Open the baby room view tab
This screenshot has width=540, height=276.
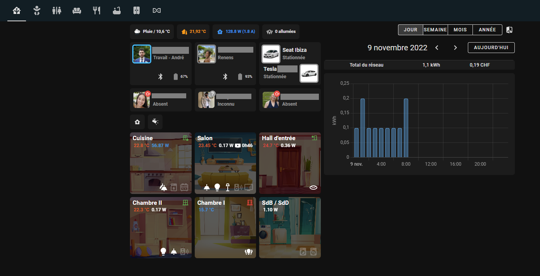pyautogui.click(x=37, y=10)
